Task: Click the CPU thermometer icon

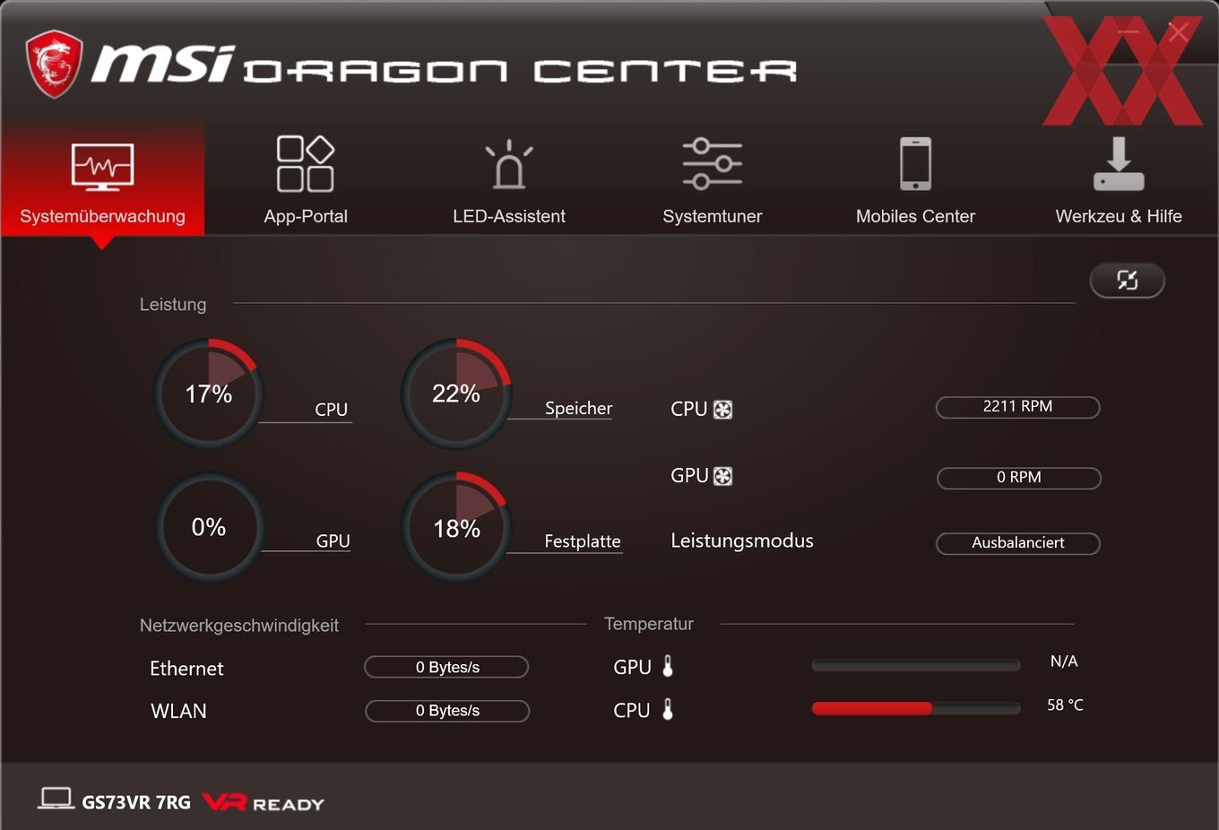Action: click(668, 709)
